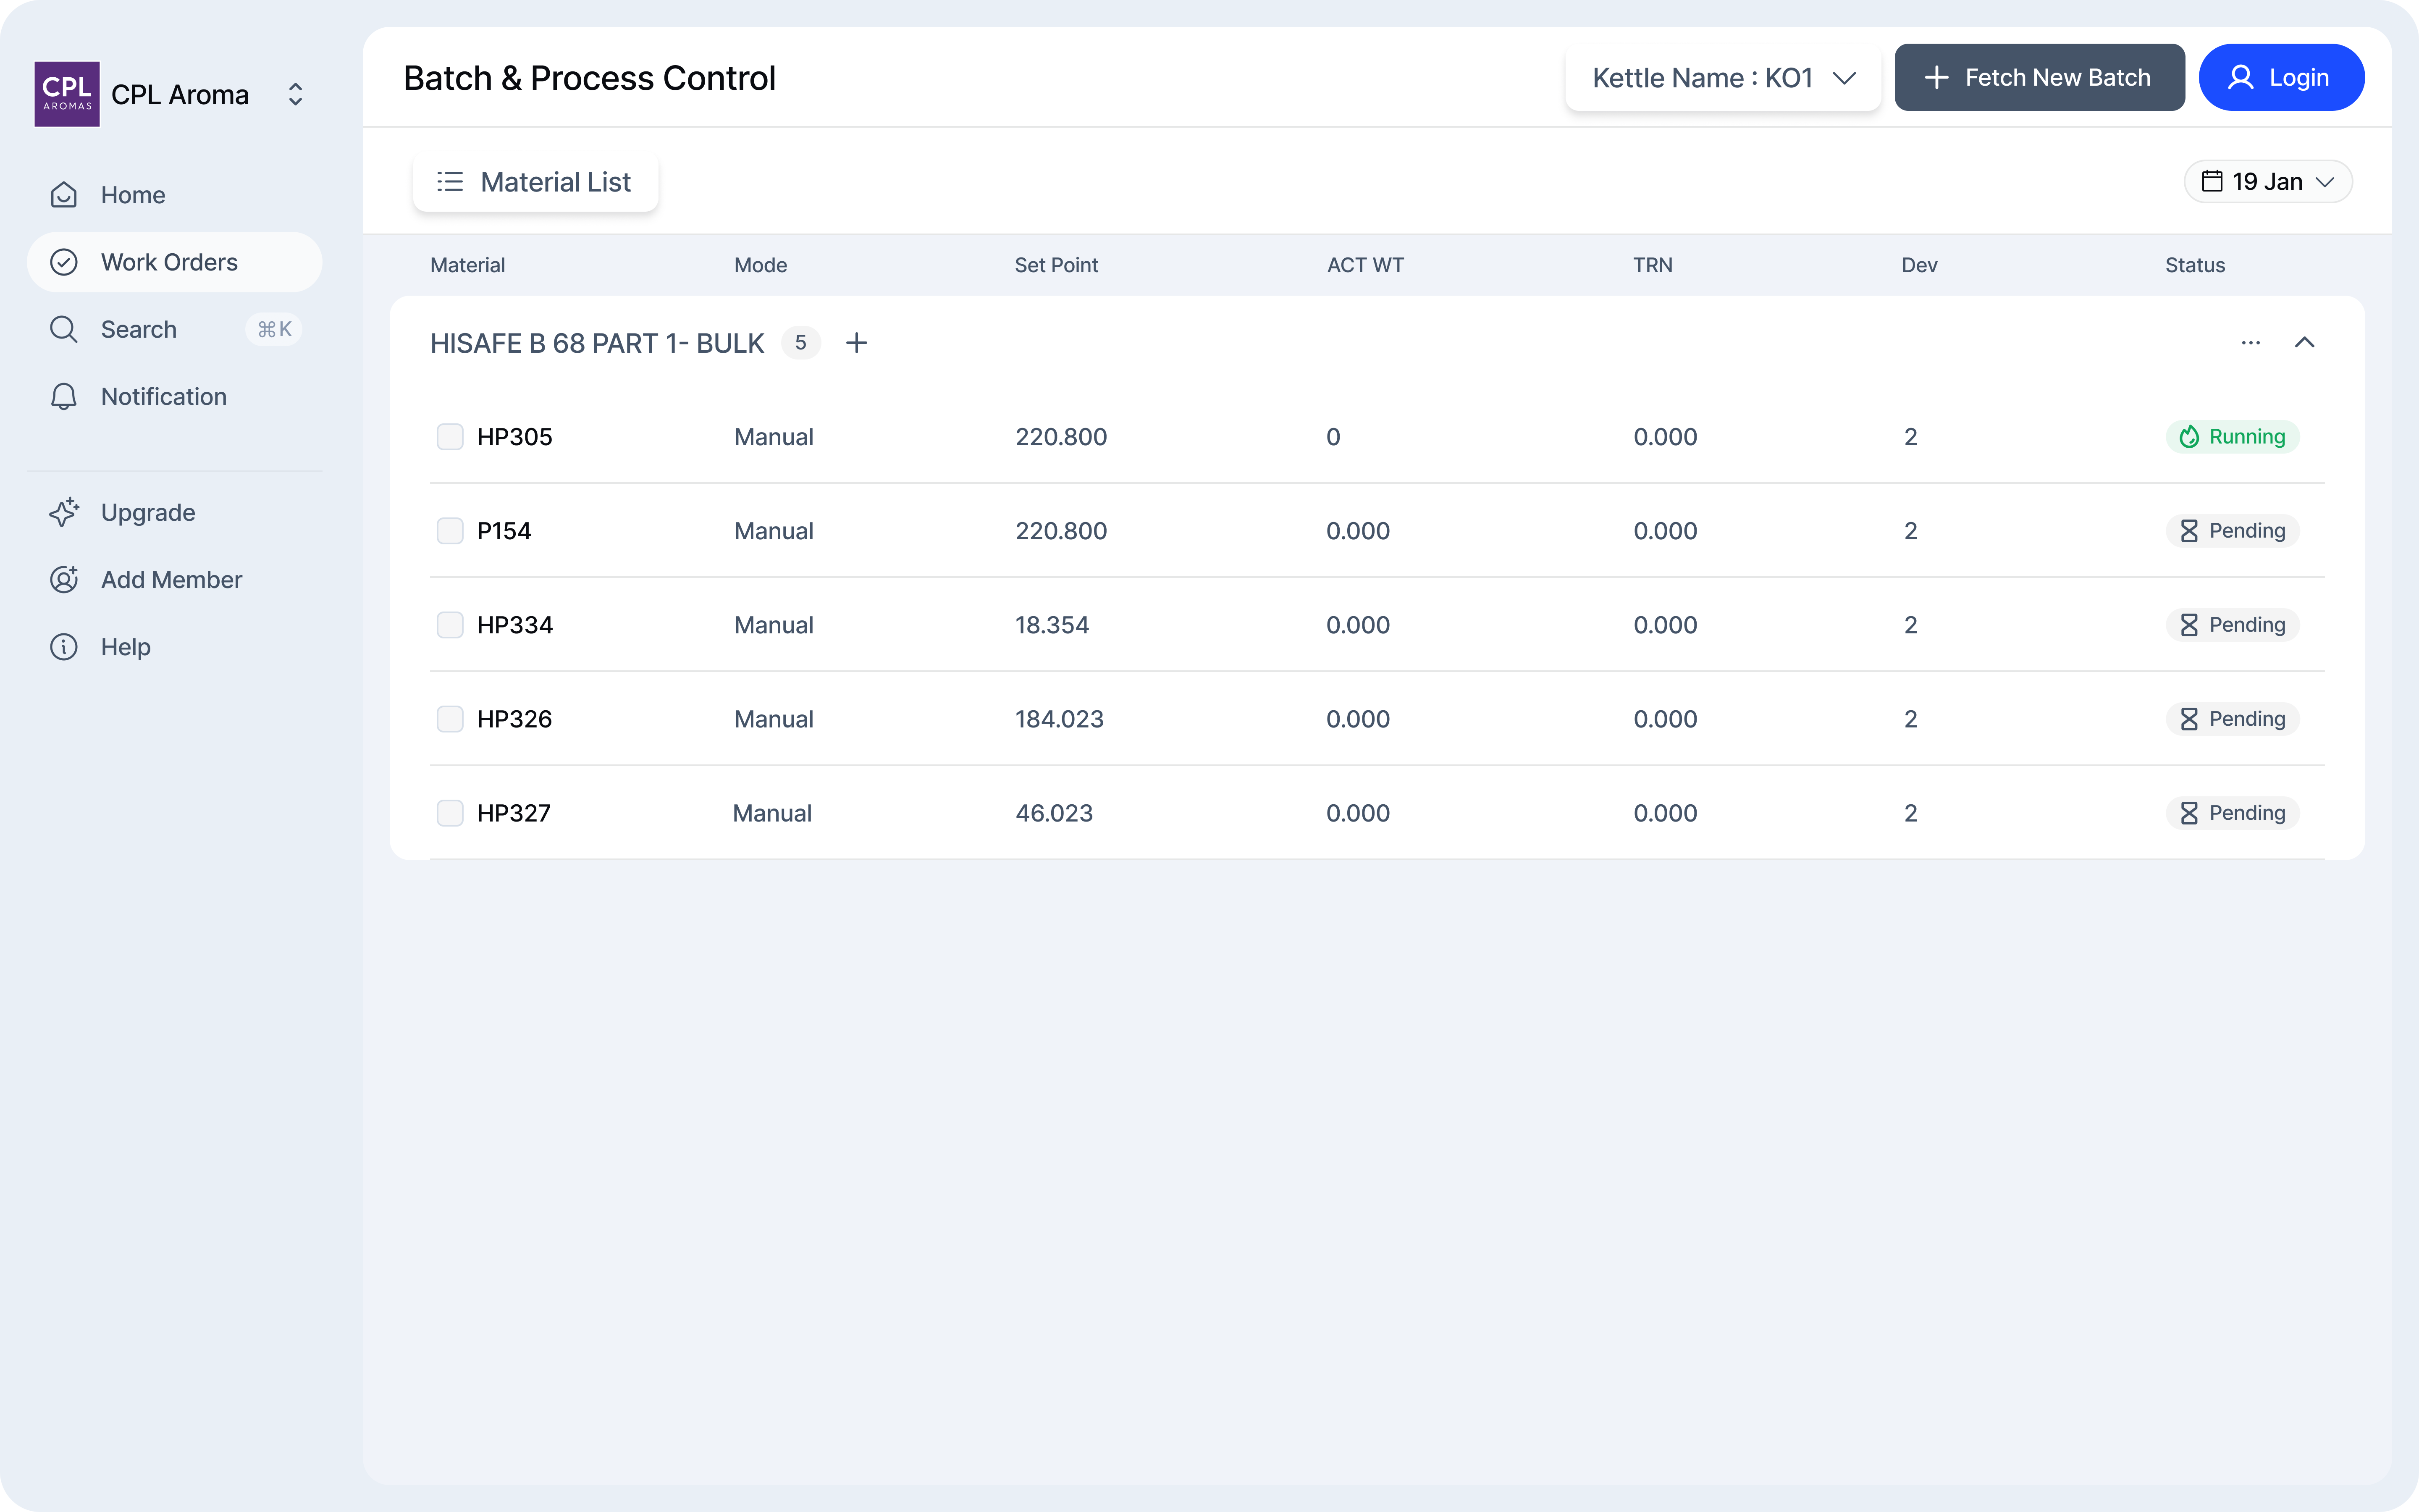Click the hourglass icon in HP327 row

[x=2189, y=813]
